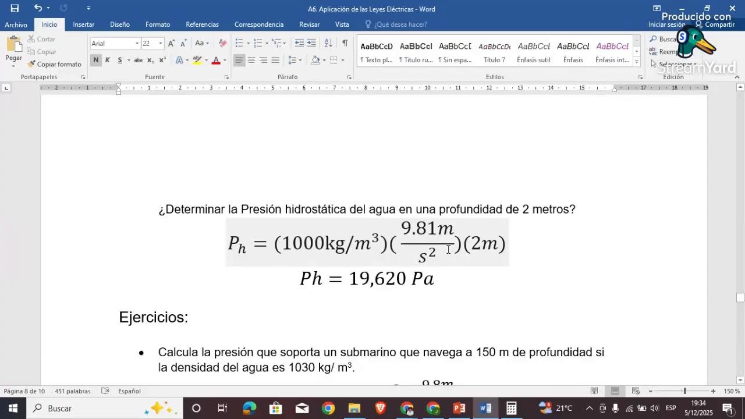Decrease font size with the A-down icon
Viewport: 745px width, 419px height.
coord(183,44)
